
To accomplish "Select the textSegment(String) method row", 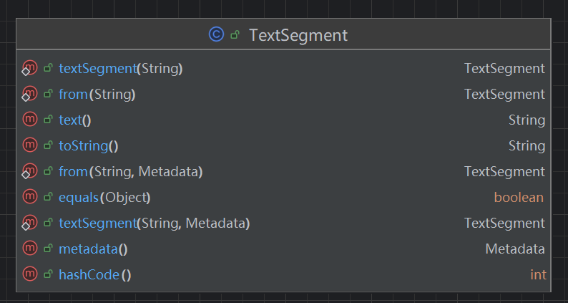I will click(x=120, y=69).
